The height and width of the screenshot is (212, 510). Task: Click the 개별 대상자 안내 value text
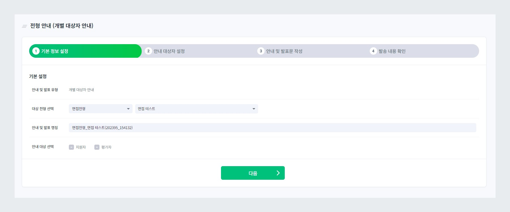81,90
